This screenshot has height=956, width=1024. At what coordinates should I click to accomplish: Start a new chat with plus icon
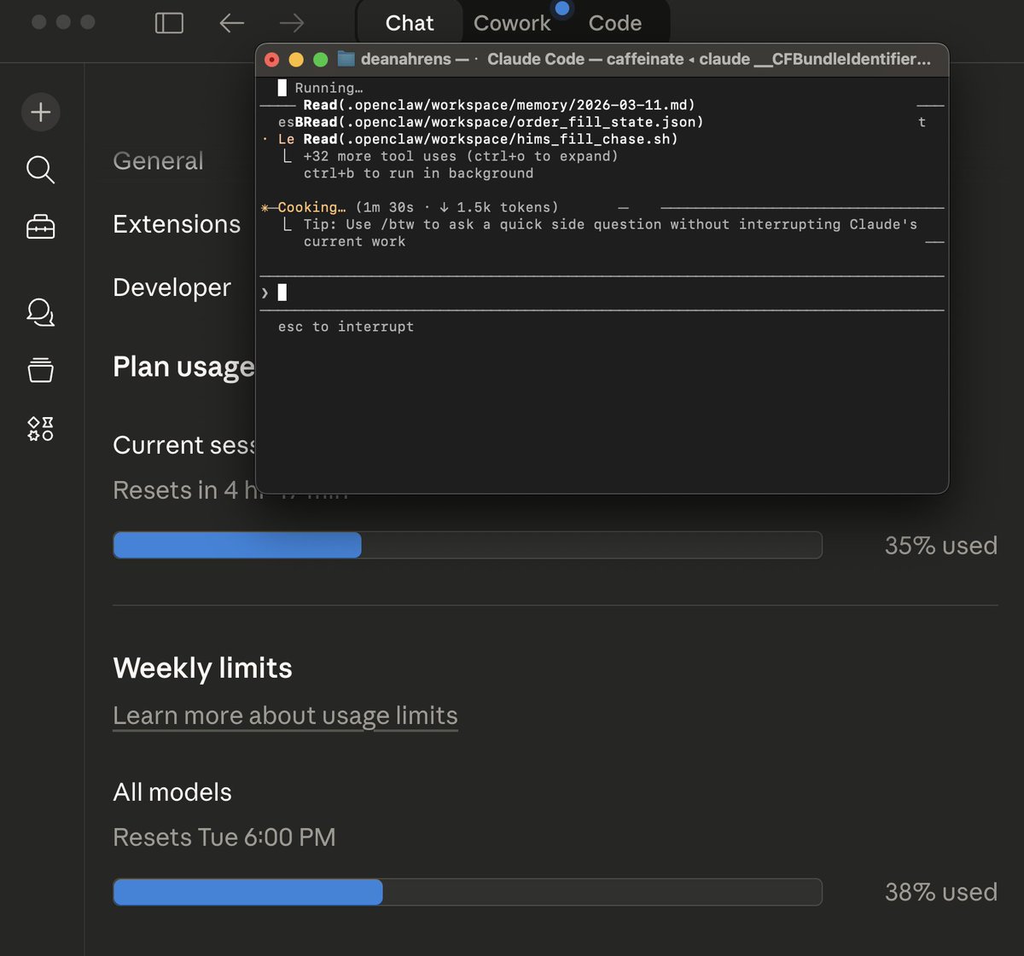(x=40, y=112)
